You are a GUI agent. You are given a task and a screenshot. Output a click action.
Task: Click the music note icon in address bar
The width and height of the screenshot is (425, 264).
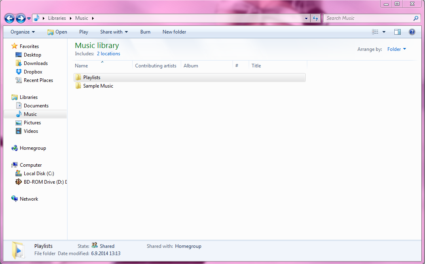36,18
